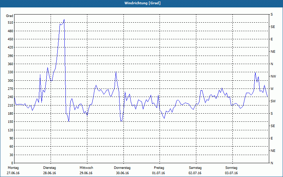Select the date 02.07.16
This screenshot has height=177, width=283.
[x=195, y=173]
